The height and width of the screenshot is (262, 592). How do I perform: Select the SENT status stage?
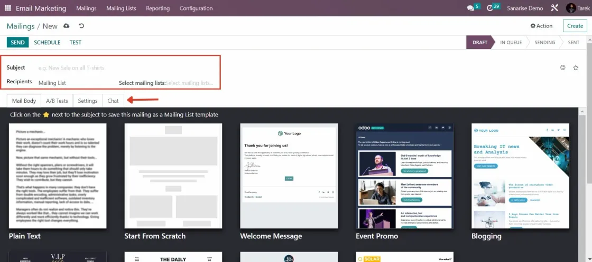(x=573, y=43)
